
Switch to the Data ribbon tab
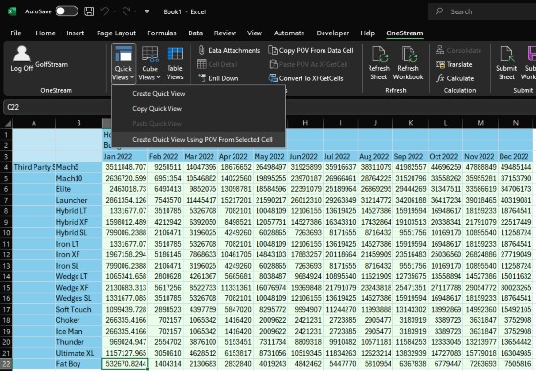pyautogui.click(x=195, y=33)
